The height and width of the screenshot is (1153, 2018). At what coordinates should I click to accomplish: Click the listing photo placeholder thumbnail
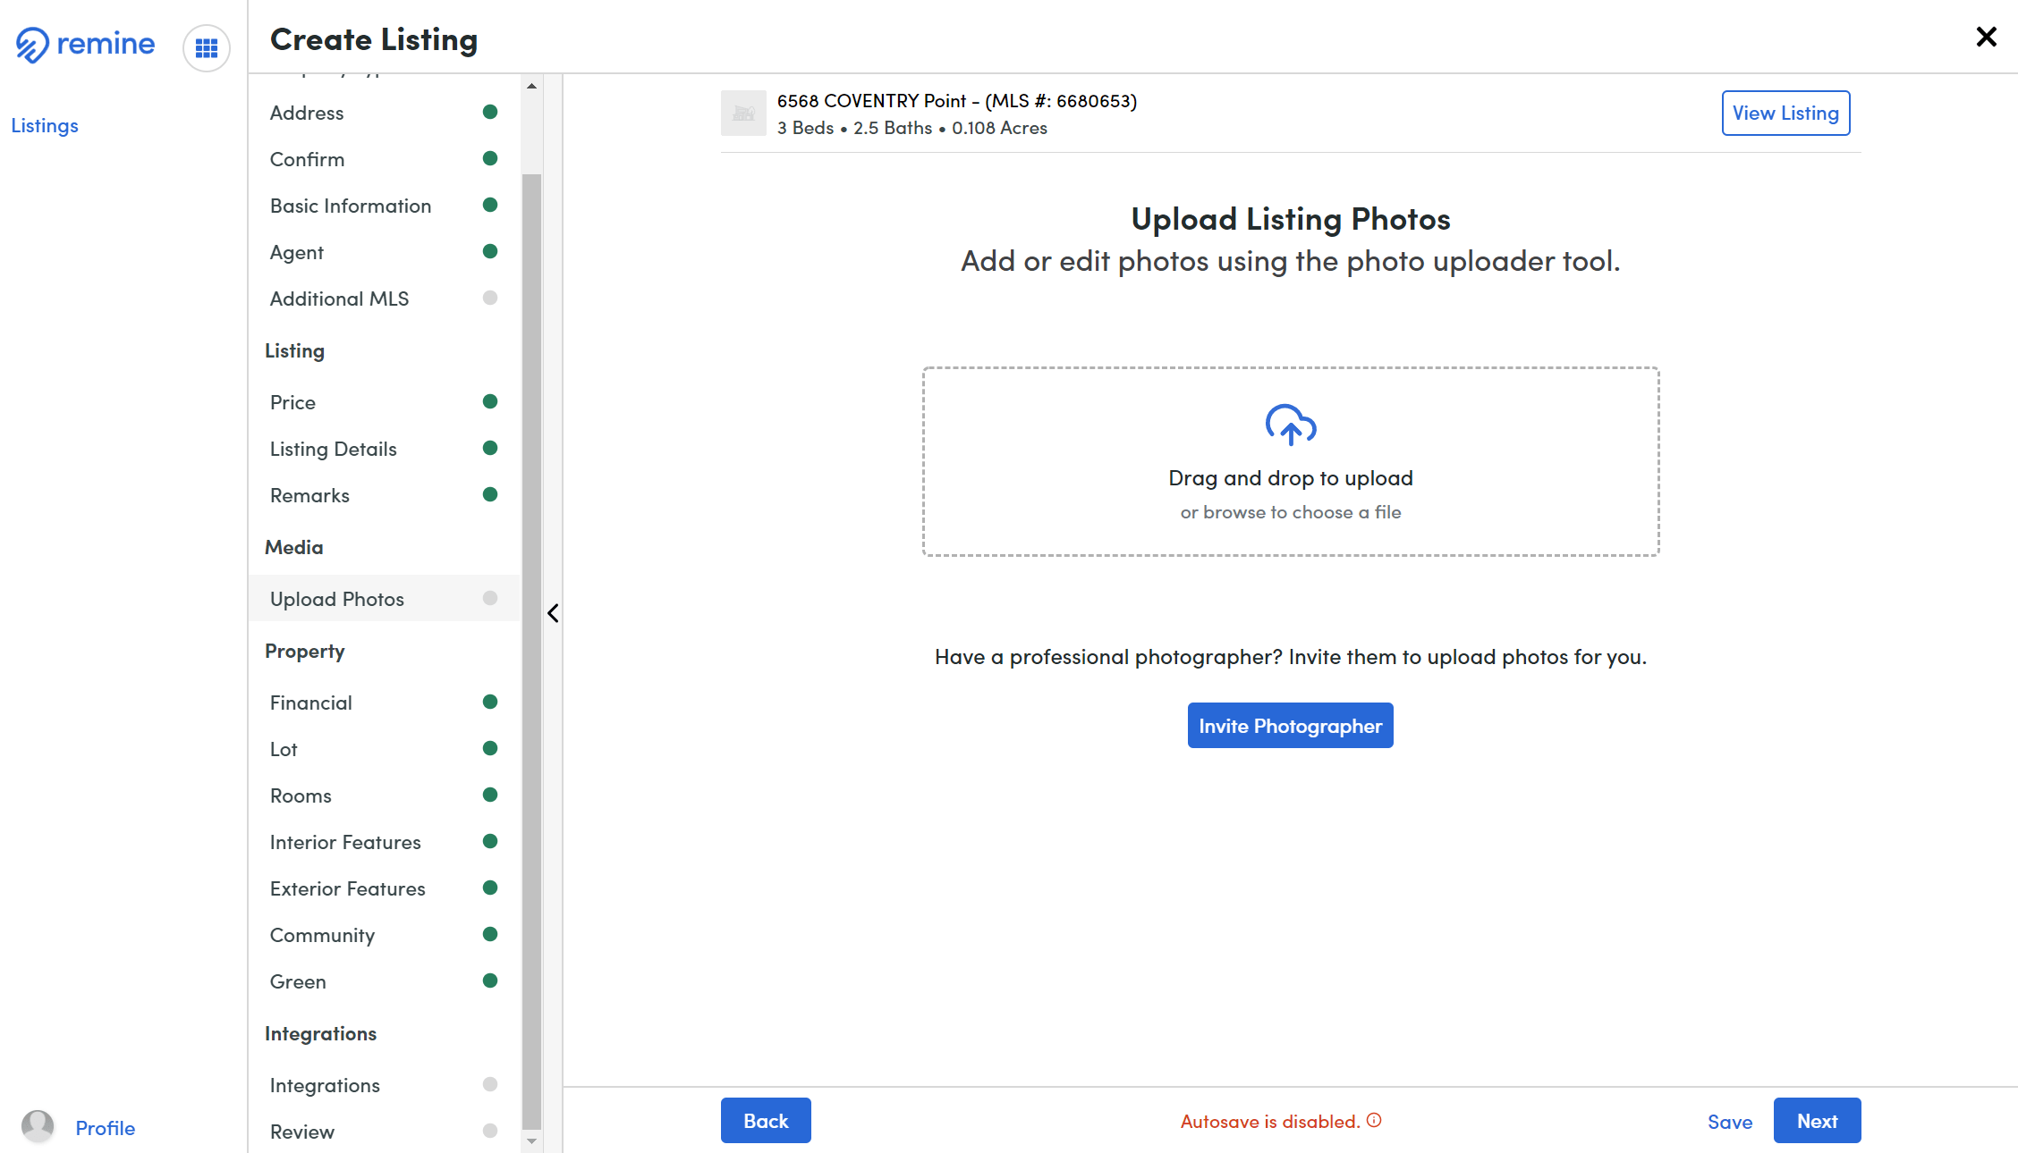coord(743,113)
